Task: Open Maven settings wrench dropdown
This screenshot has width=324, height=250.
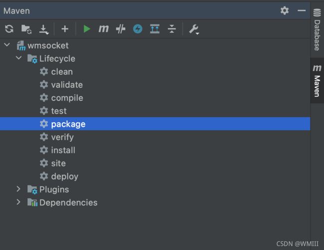Action: tap(194, 29)
